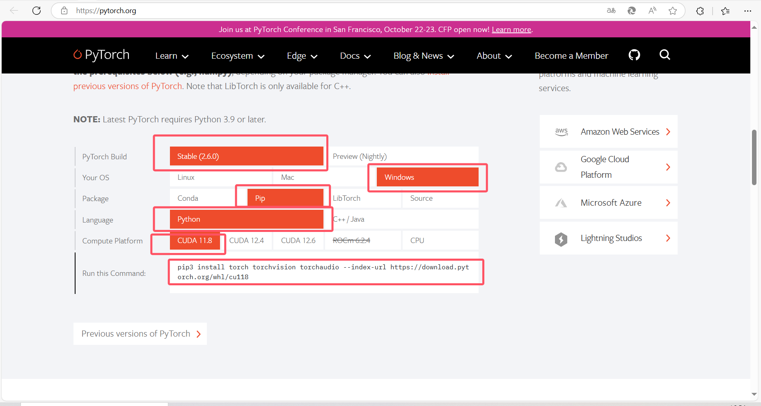The height and width of the screenshot is (406, 761).
Task: Choose Mac as your OS
Action: click(x=324, y=177)
